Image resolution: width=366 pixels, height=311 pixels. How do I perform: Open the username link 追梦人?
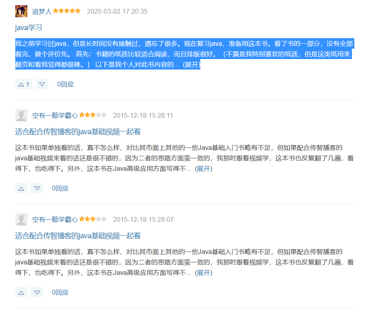pyautogui.click(x=42, y=11)
